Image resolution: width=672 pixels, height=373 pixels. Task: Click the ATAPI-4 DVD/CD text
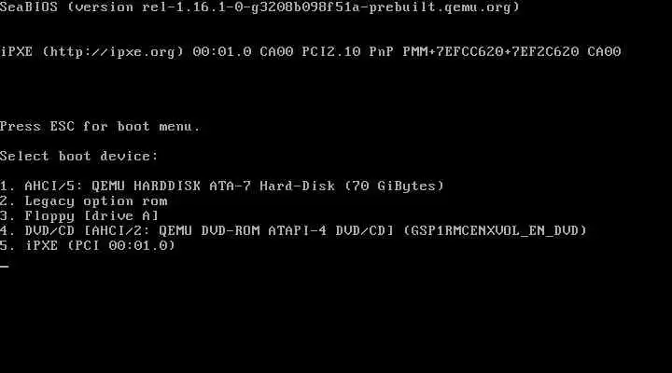[x=330, y=231]
